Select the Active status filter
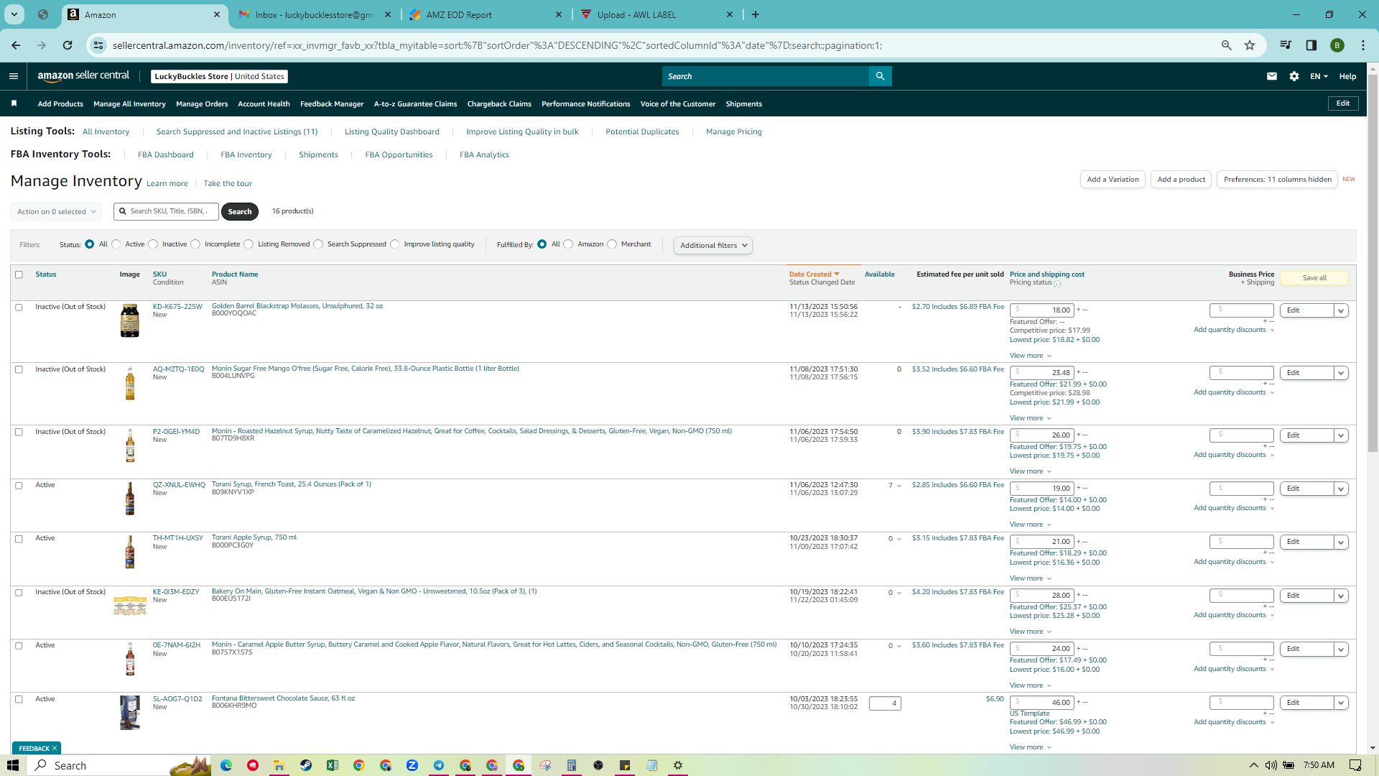Viewport: 1379px width, 776px height. (116, 244)
